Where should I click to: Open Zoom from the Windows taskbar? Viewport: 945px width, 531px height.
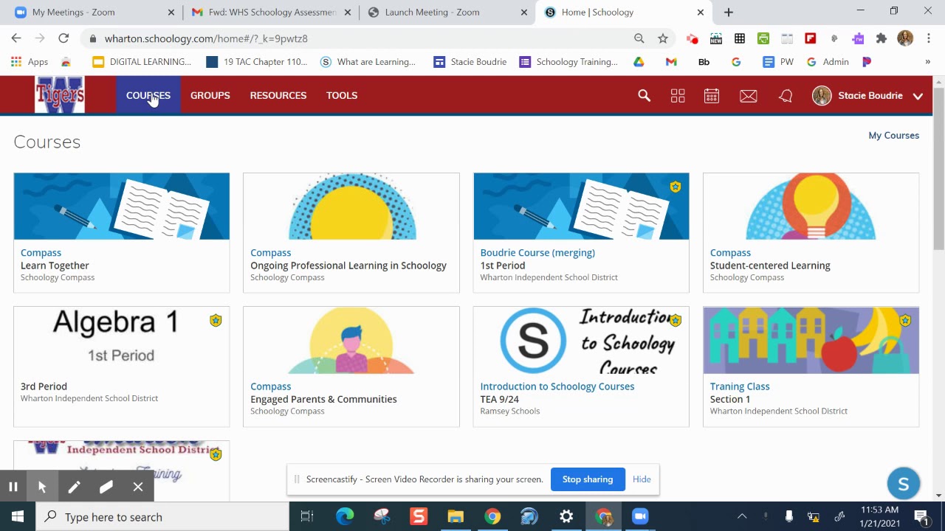[x=640, y=516]
